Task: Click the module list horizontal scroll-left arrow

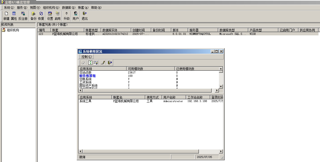Action: tap(81, 91)
